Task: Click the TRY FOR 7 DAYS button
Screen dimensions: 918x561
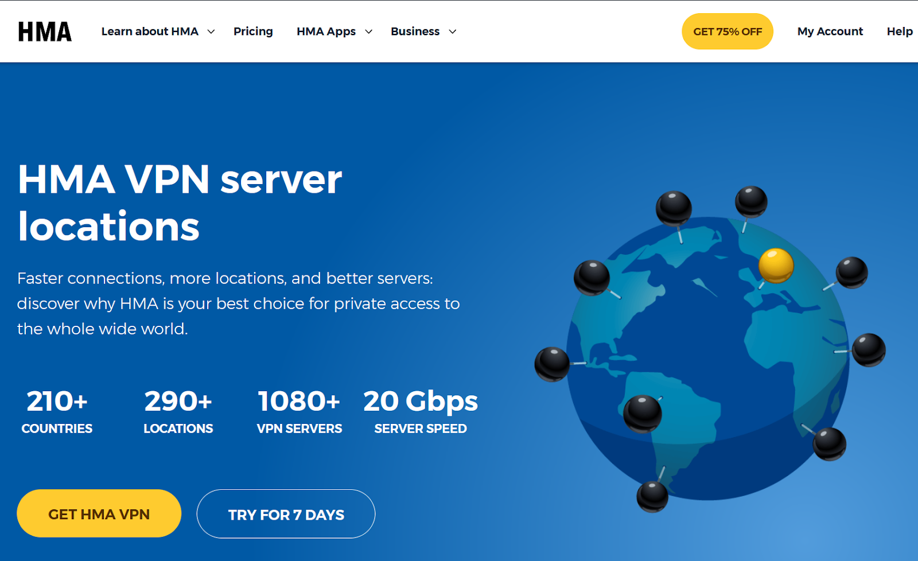Action: tap(286, 514)
